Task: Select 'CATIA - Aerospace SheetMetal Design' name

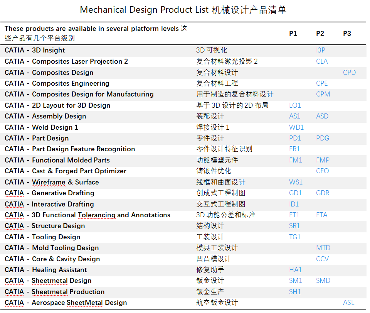Action: (x=66, y=303)
